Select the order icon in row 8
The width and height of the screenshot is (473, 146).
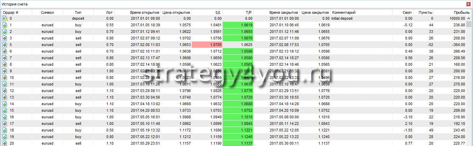click(5, 64)
